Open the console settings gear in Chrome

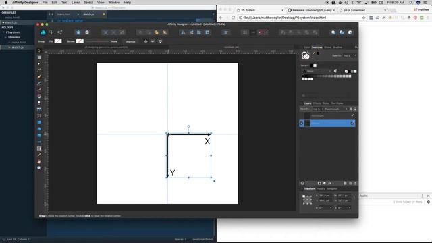tap(428, 202)
